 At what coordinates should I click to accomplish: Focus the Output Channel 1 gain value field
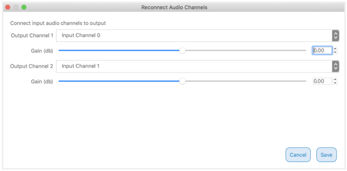(x=322, y=51)
